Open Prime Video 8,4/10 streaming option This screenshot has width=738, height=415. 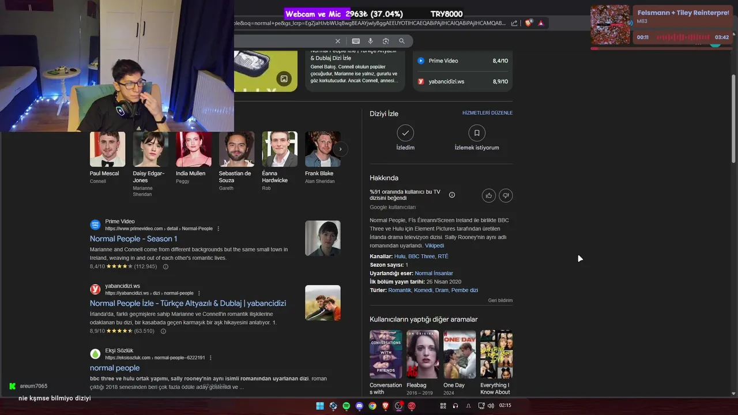[462, 61]
